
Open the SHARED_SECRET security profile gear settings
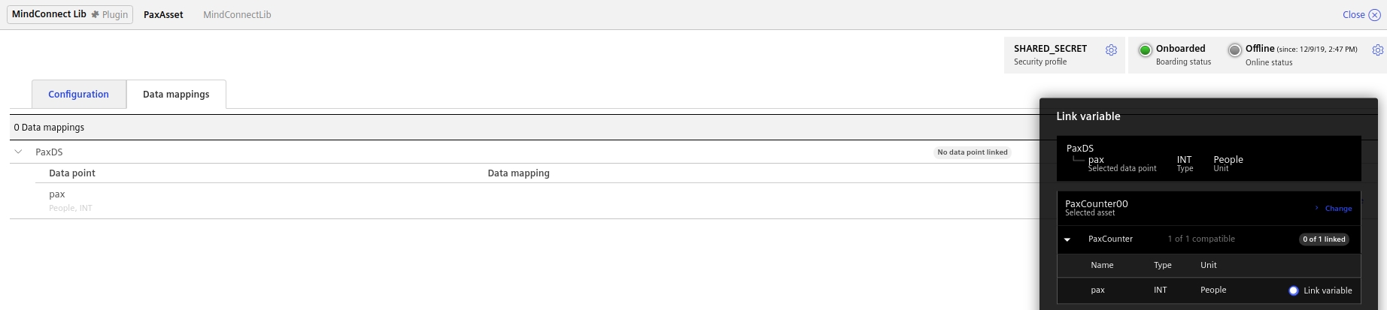(1111, 50)
